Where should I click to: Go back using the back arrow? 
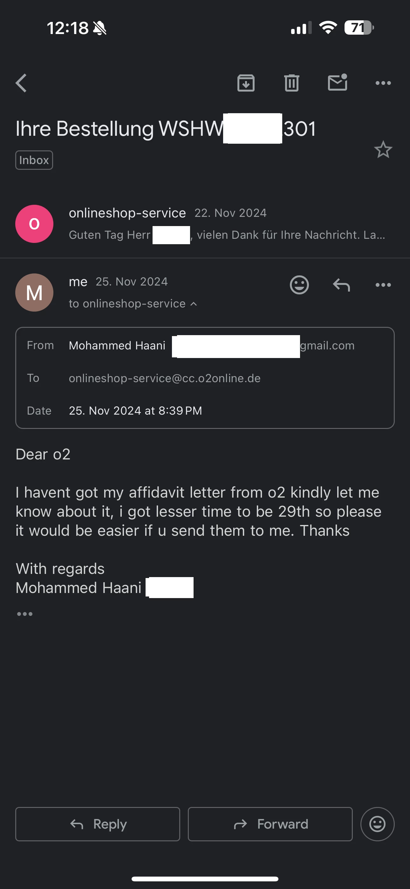point(21,83)
